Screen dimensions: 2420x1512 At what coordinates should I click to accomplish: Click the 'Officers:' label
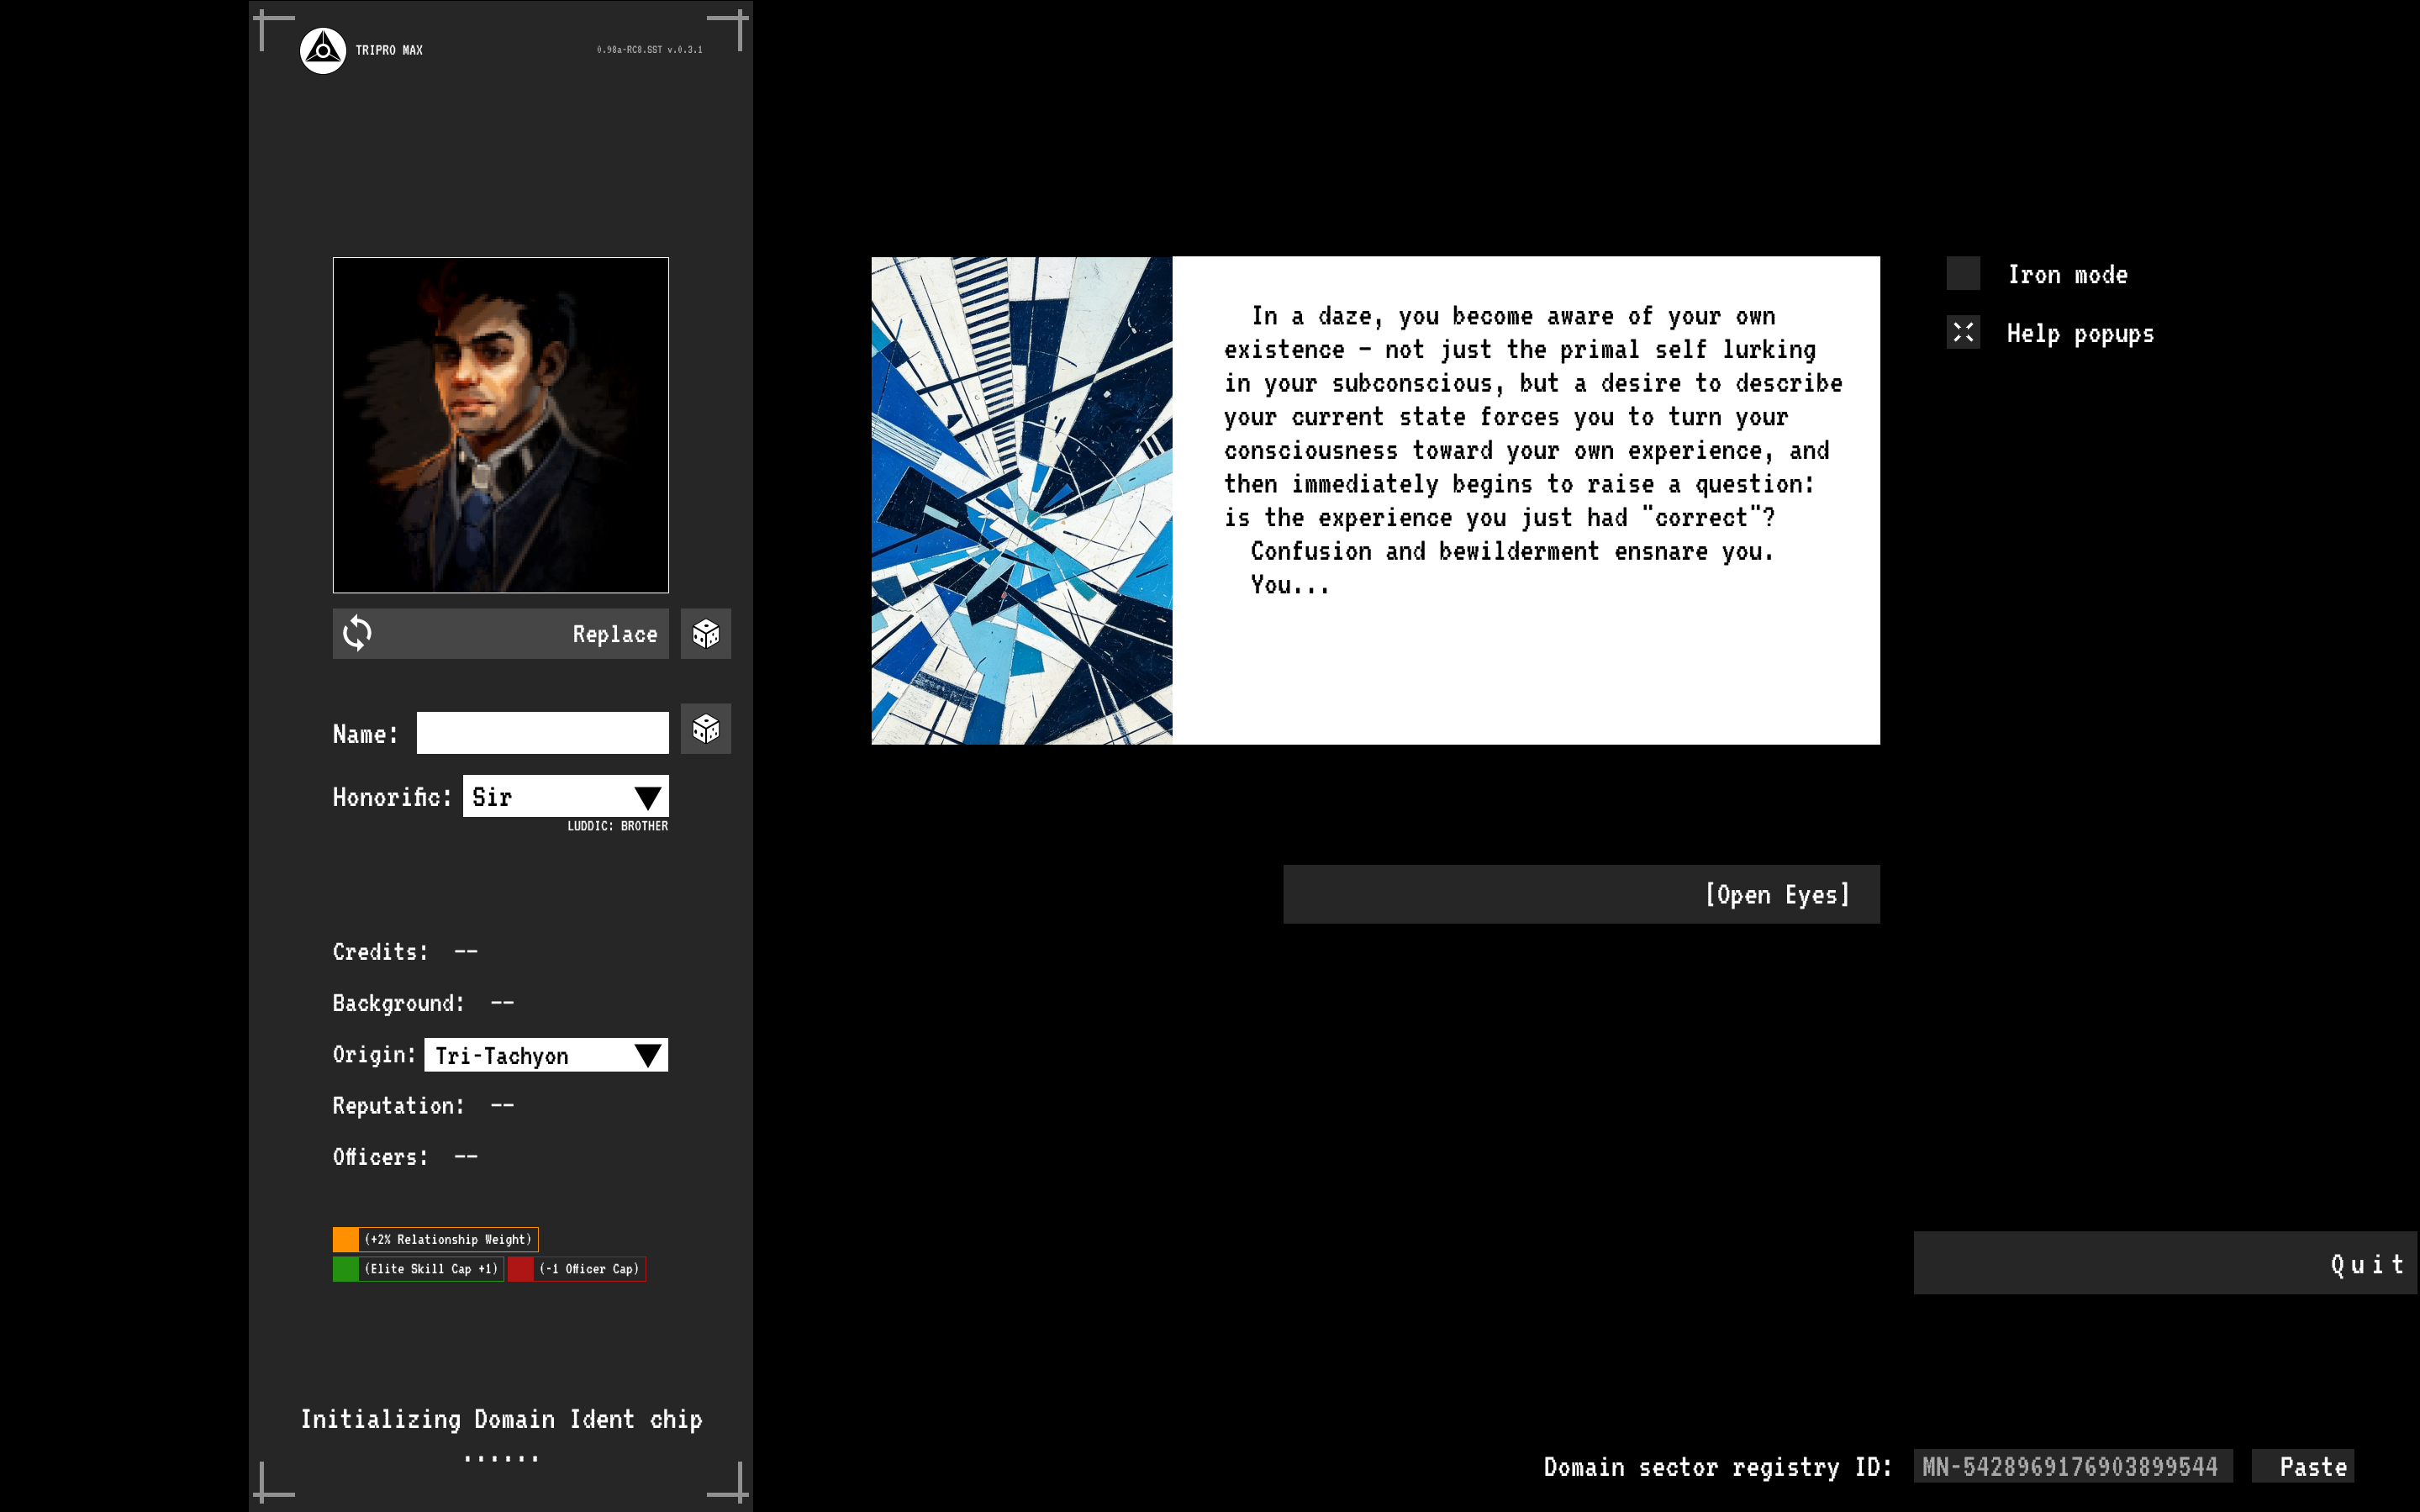click(x=380, y=1157)
